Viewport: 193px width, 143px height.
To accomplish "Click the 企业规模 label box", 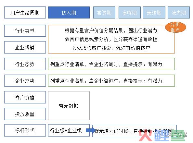I will point(25,47).
